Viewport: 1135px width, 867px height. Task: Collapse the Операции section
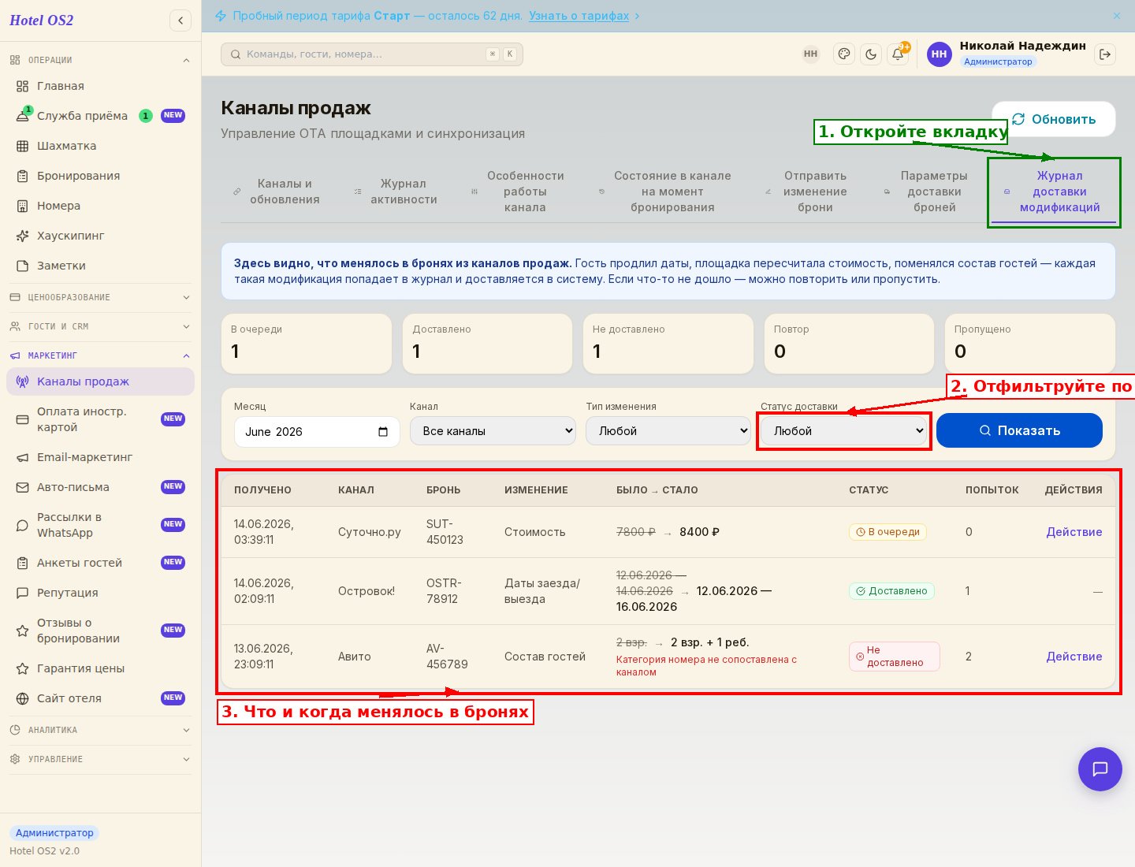[x=100, y=60]
